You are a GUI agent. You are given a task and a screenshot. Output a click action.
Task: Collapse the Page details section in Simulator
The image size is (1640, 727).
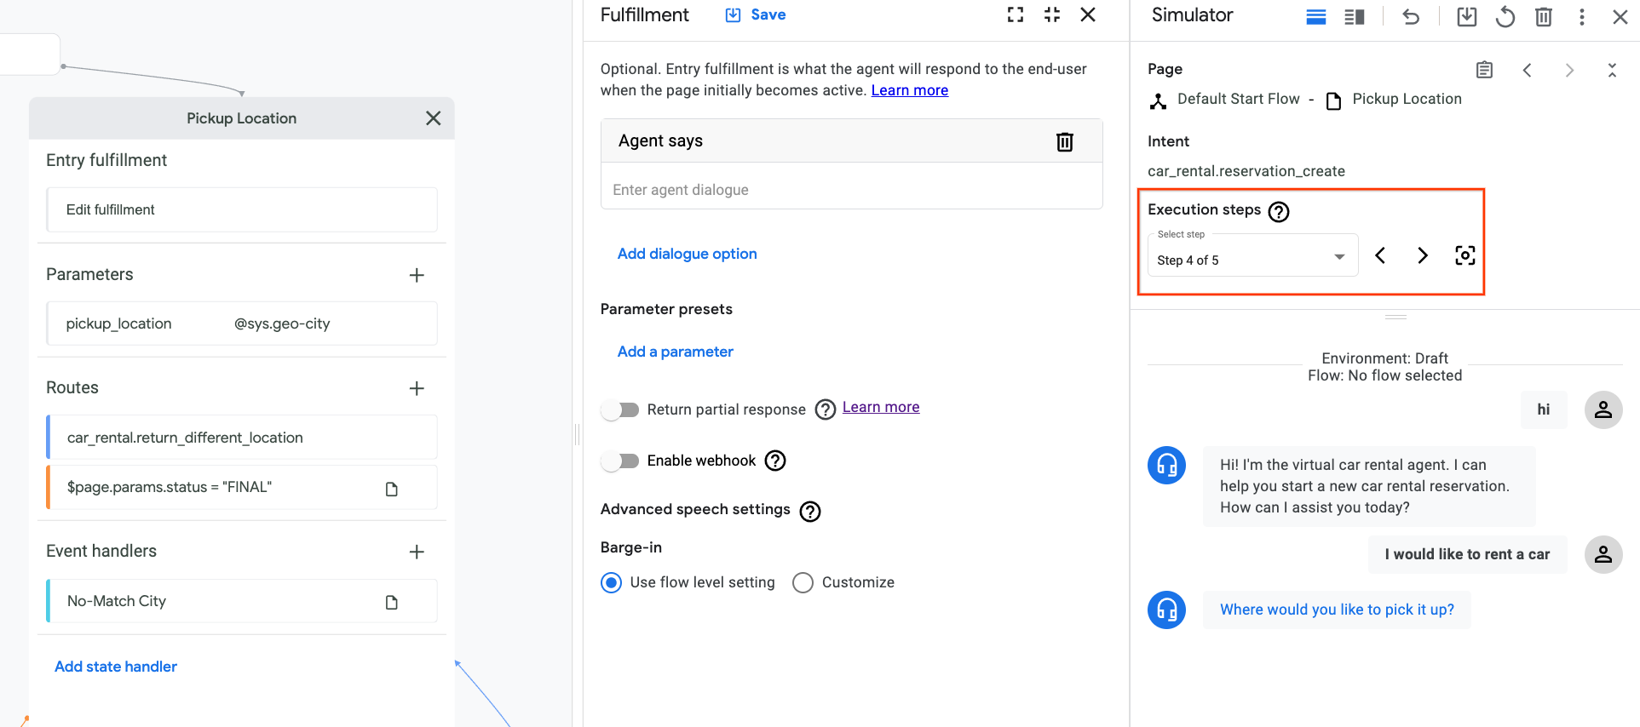(x=1611, y=70)
